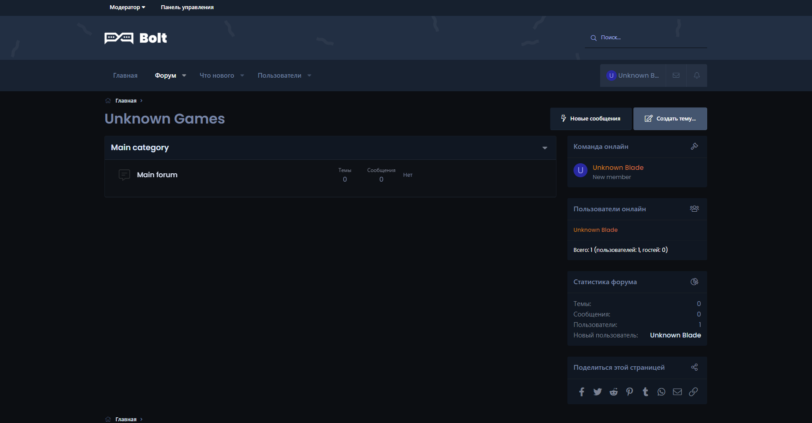Image resolution: width=812 pixels, height=423 pixels.
Task: Share page via WhatsApp
Action: [x=661, y=392]
